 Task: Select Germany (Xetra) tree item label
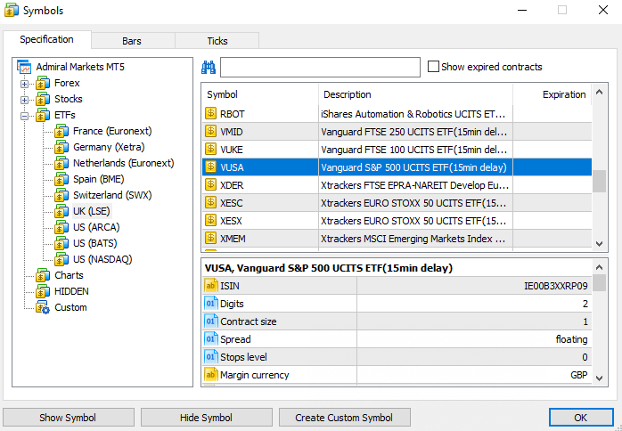(109, 147)
